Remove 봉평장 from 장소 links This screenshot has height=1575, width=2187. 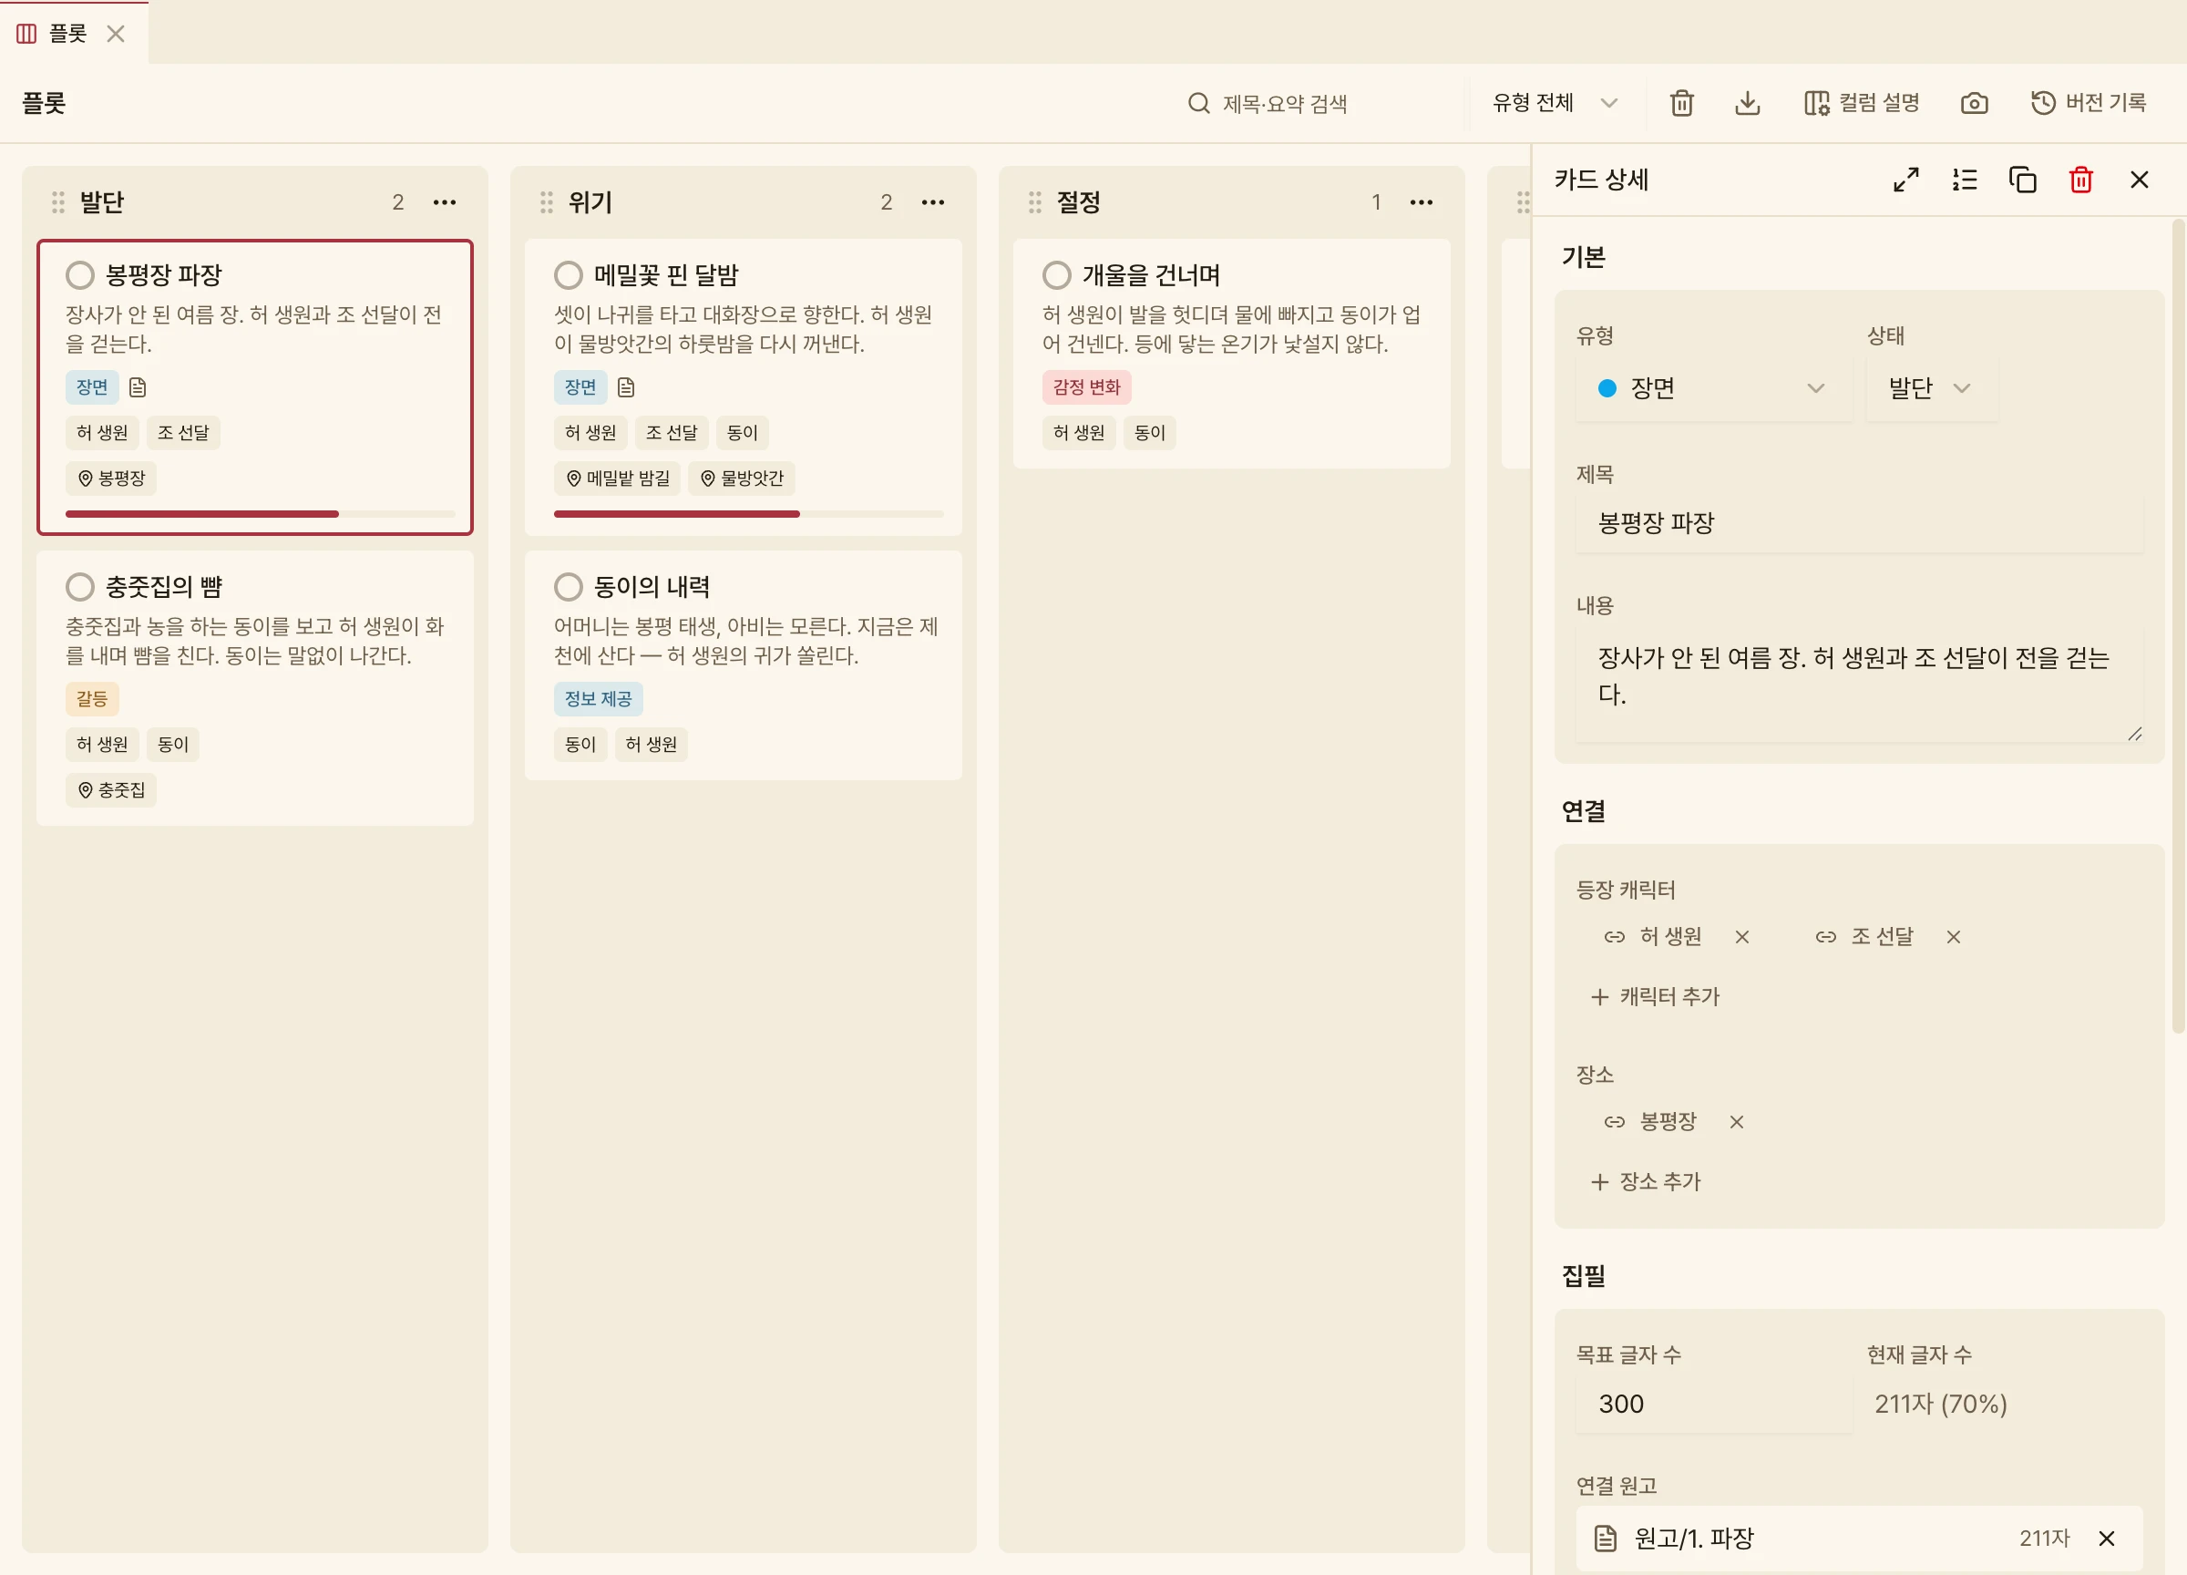click(1736, 1122)
